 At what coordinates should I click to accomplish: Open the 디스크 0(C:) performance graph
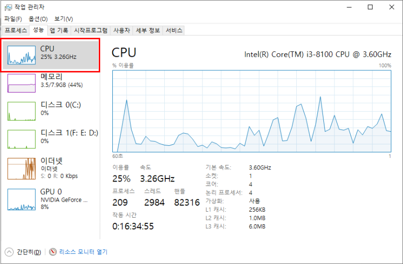[x=22, y=111]
